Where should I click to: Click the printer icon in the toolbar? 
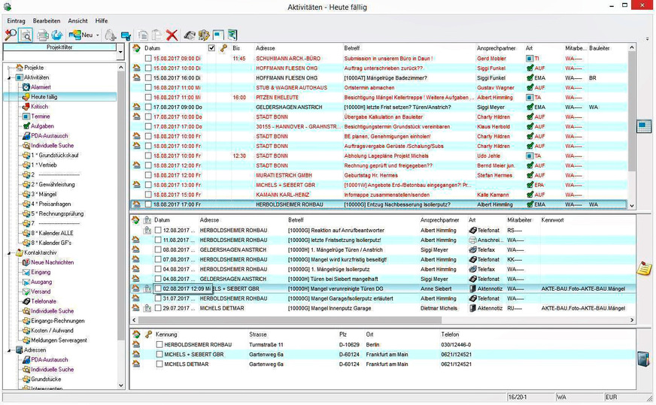click(43, 35)
